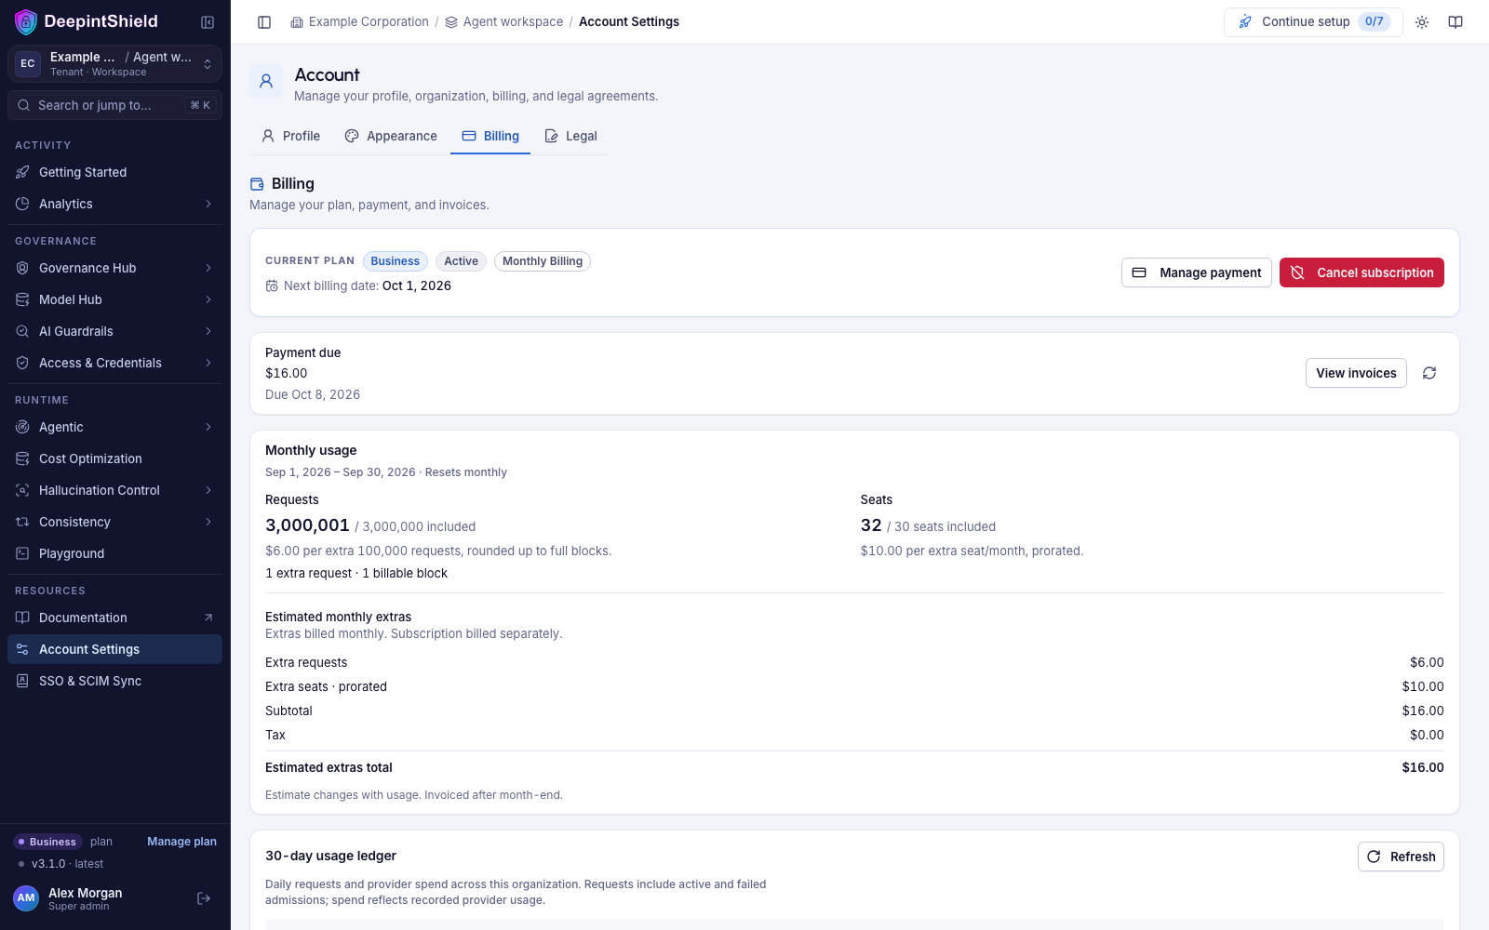The height and width of the screenshot is (930, 1489).
Task: Click the AM user avatar
Action: pos(26,897)
